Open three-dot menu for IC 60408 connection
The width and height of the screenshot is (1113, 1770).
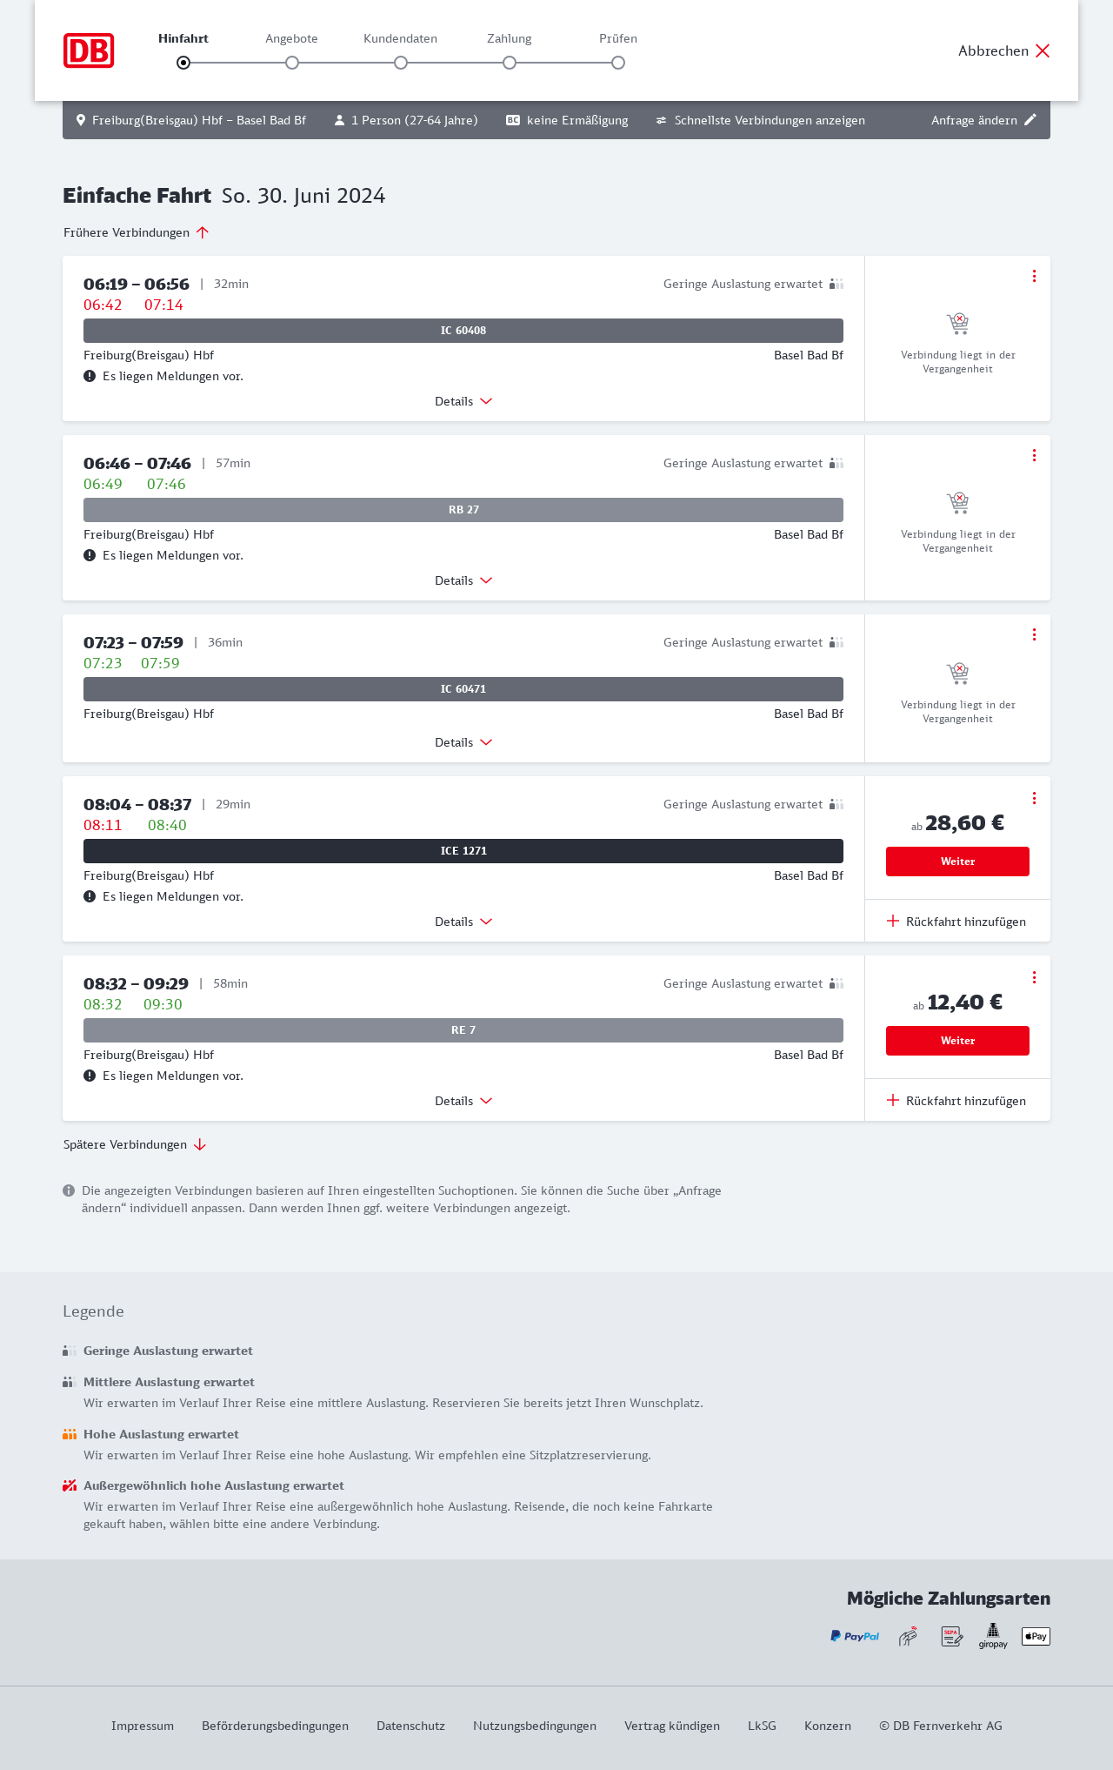(x=1034, y=276)
